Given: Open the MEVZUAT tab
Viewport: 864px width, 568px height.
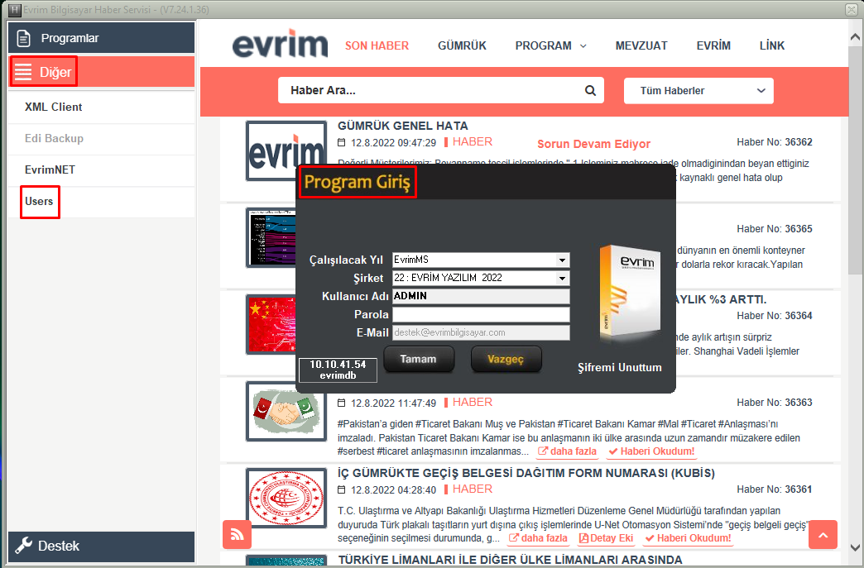Looking at the screenshot, I should click(641, 45).
